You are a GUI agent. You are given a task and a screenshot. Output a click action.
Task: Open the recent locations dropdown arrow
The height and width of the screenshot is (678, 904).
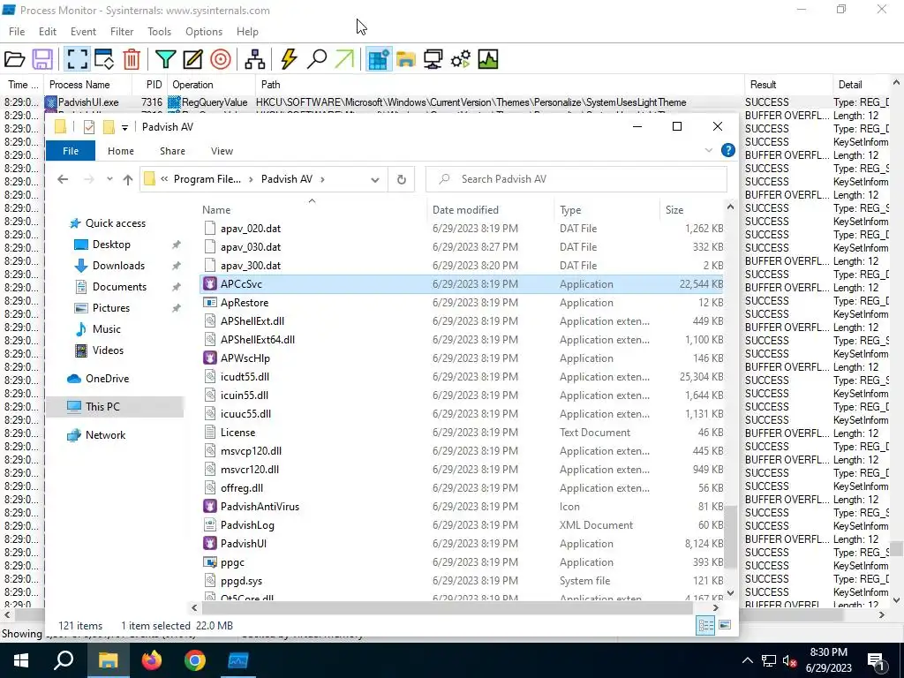[109, 179]
